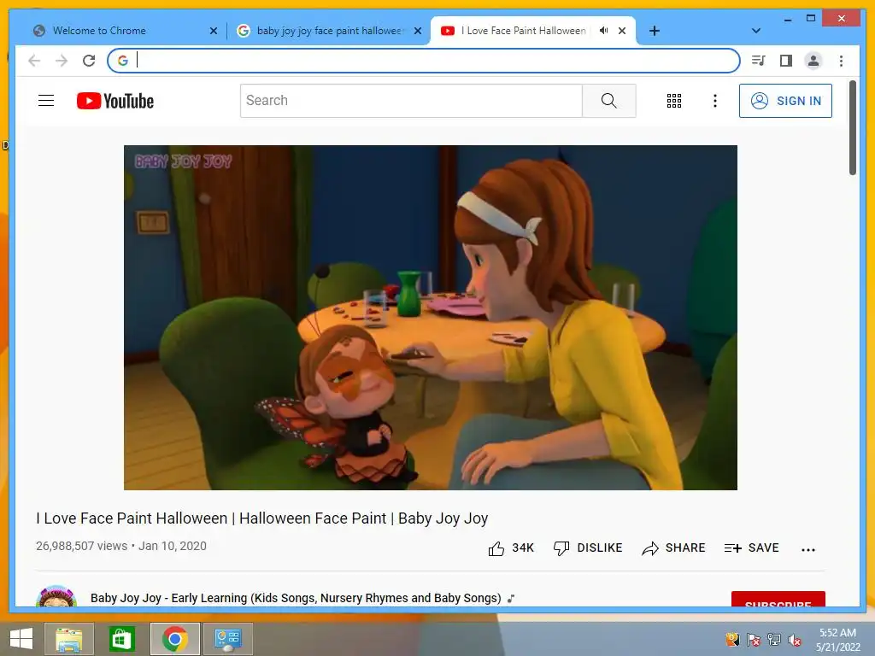Open the YouTube hamburger guide menu
The width and height of the screenshot is (875, 656).
click(x=46, y=101)
